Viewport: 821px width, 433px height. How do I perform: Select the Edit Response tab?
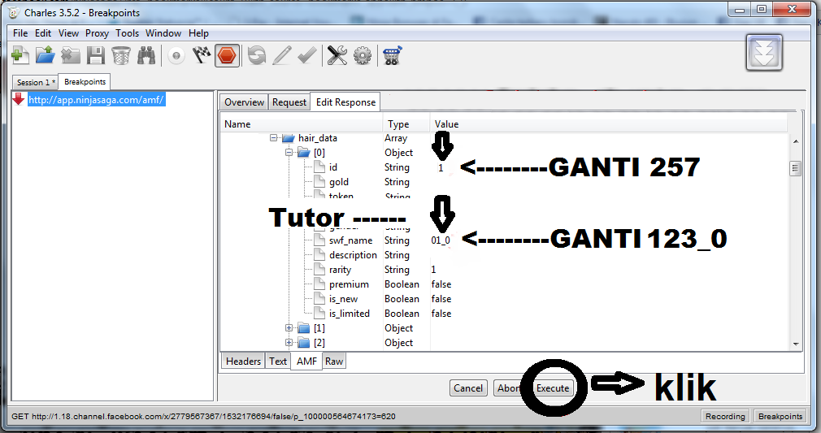pyautogui.click(x=345, y=102)
